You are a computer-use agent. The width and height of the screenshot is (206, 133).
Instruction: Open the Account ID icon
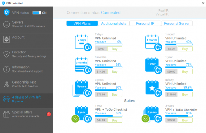(x=7, y=39)
